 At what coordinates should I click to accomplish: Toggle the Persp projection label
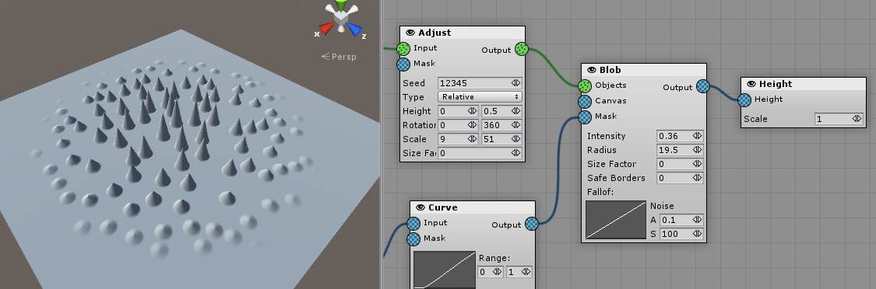[x=339, y=57]
